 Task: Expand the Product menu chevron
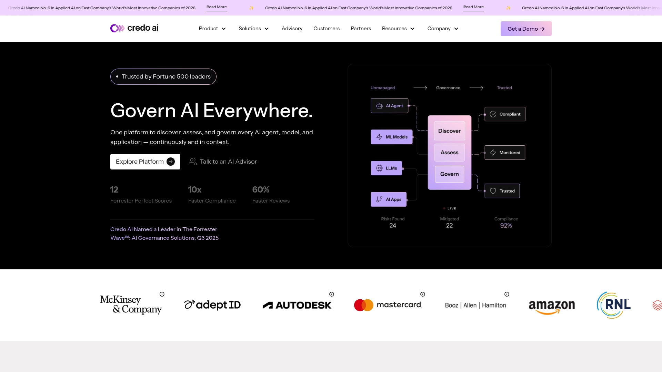tap(224, 29)
